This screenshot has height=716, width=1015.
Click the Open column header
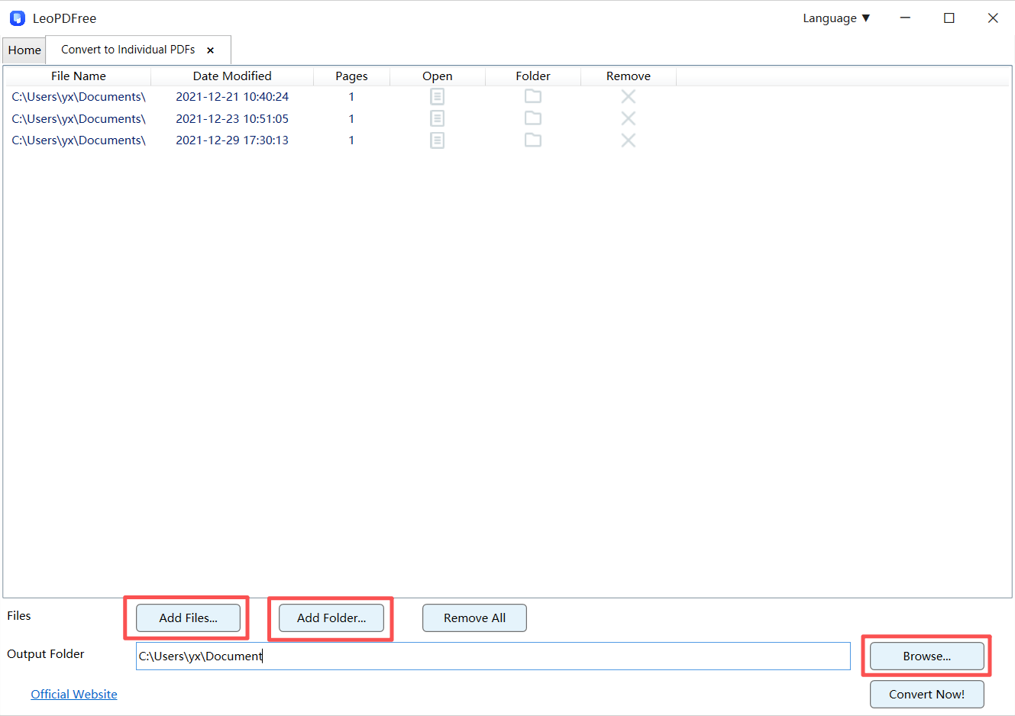click(438, 76)
